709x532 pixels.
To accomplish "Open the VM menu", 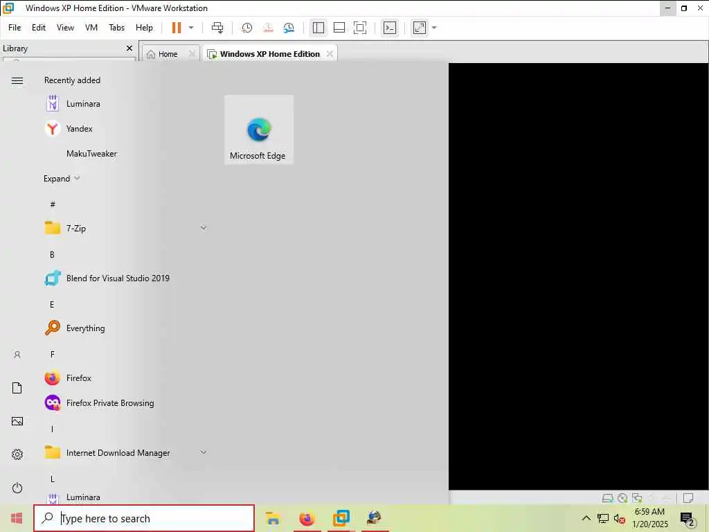I will pos(91,28).
